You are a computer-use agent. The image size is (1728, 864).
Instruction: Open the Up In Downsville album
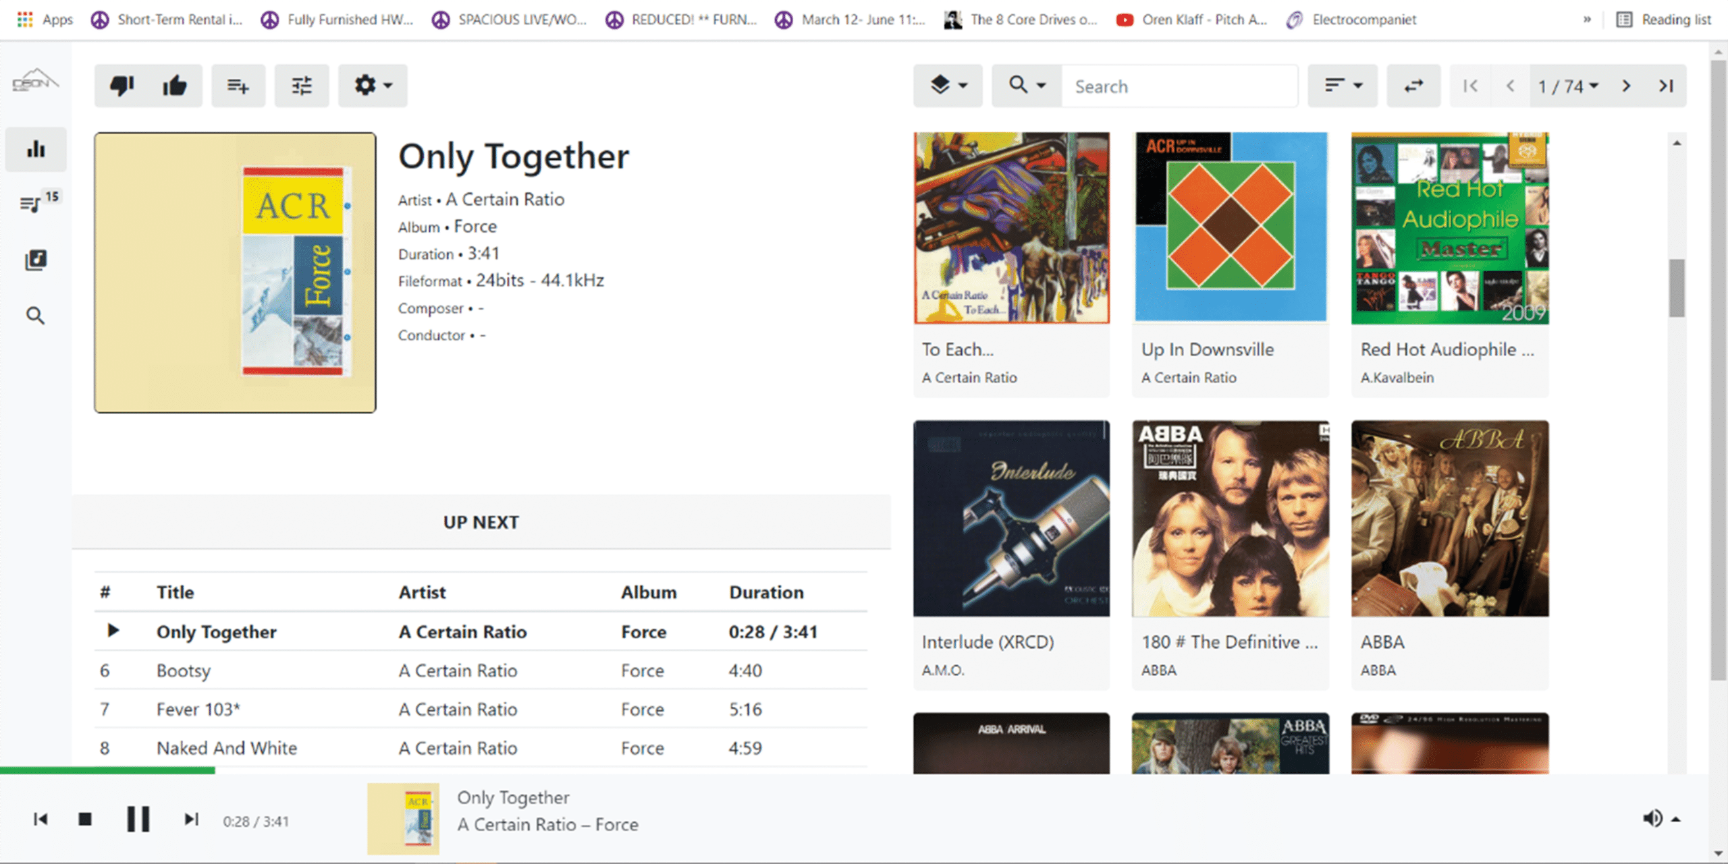[x=1230, y=264]
